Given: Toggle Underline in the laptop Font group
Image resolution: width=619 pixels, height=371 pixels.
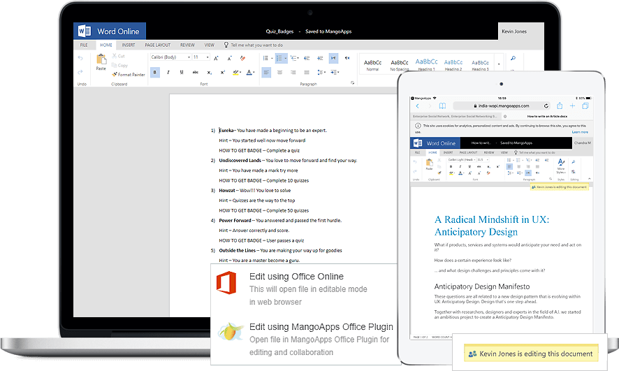Looking at the screenshot, I should [x=182, y=72].
